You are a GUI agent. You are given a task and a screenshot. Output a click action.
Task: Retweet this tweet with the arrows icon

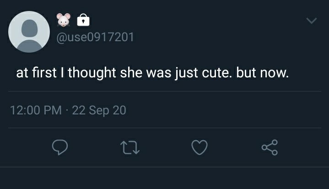(130, 147)
